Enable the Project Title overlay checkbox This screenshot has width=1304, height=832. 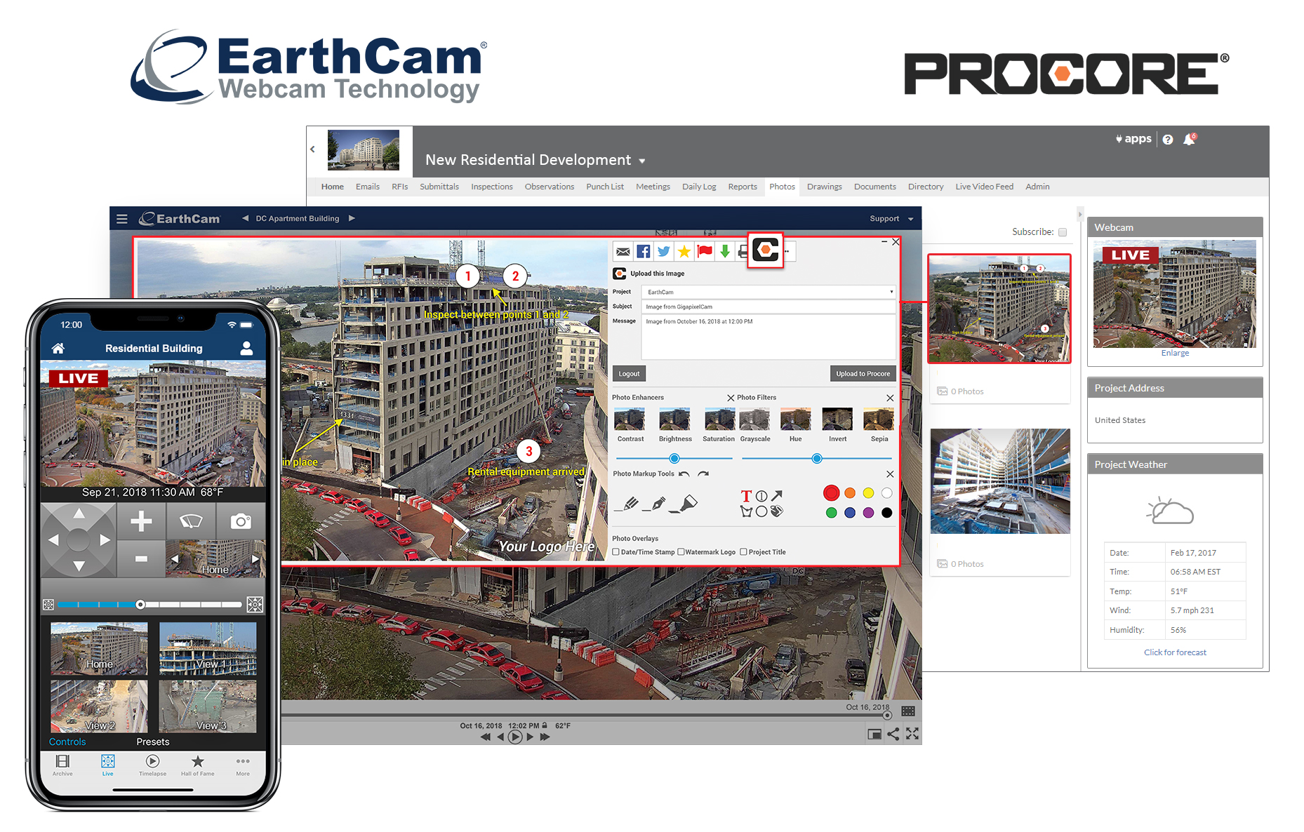tap(744, 552)
